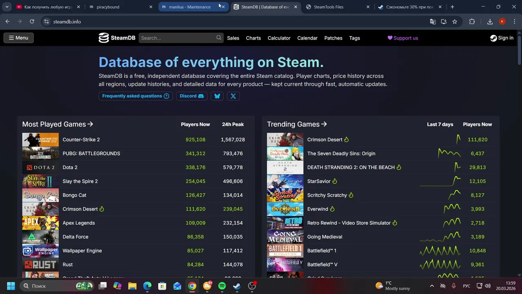Screen dimensions: 522x294
Task: Open the Tags page
Action: coord(354,38)
